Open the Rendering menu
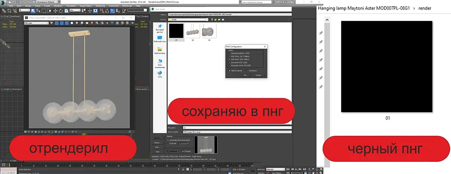 [101, 6]
